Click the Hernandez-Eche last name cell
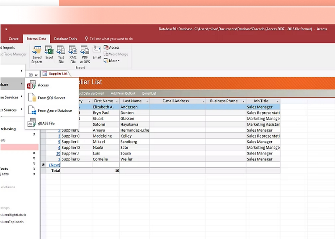 [x=134, y=130]
